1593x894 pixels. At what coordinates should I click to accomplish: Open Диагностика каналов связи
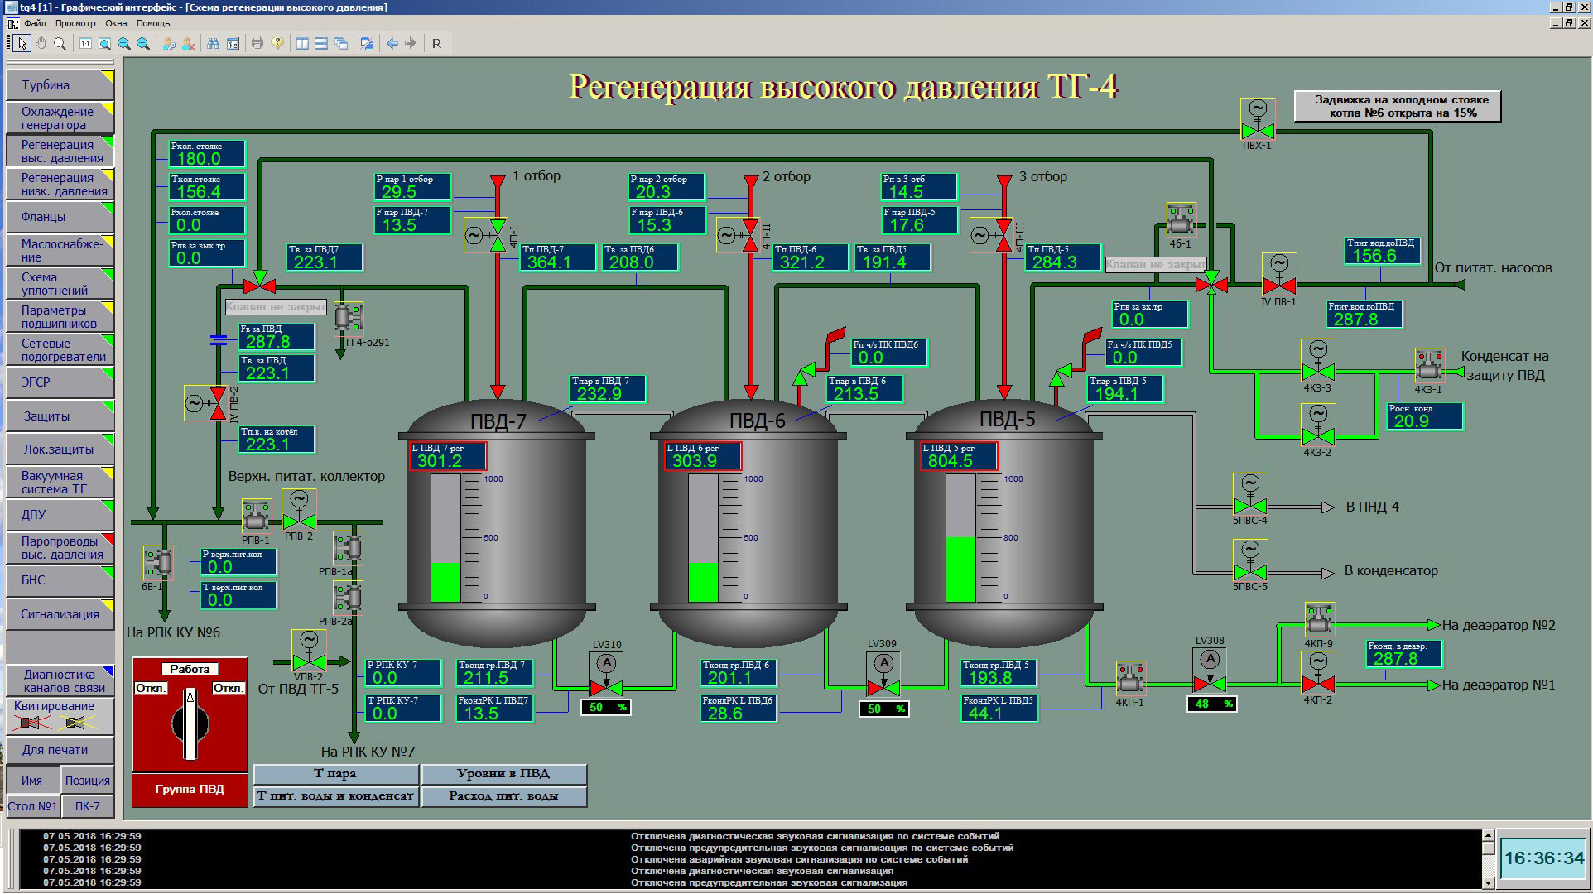coord(60,680)
